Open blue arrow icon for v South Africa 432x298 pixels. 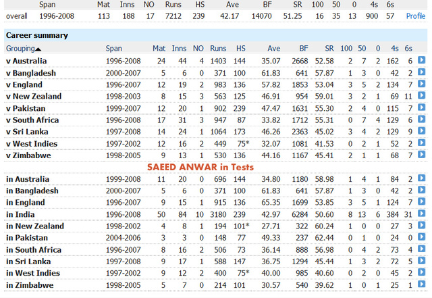421,120
